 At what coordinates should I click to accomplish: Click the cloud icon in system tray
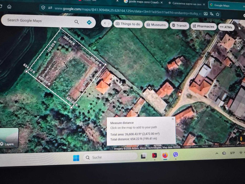(x=224, y=153)
